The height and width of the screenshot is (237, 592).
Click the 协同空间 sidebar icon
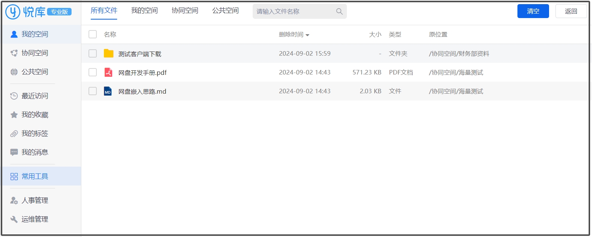[14, 53]
